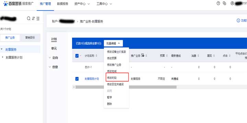Open the 刻章服务计划 link in the table

tap(92, 79)
